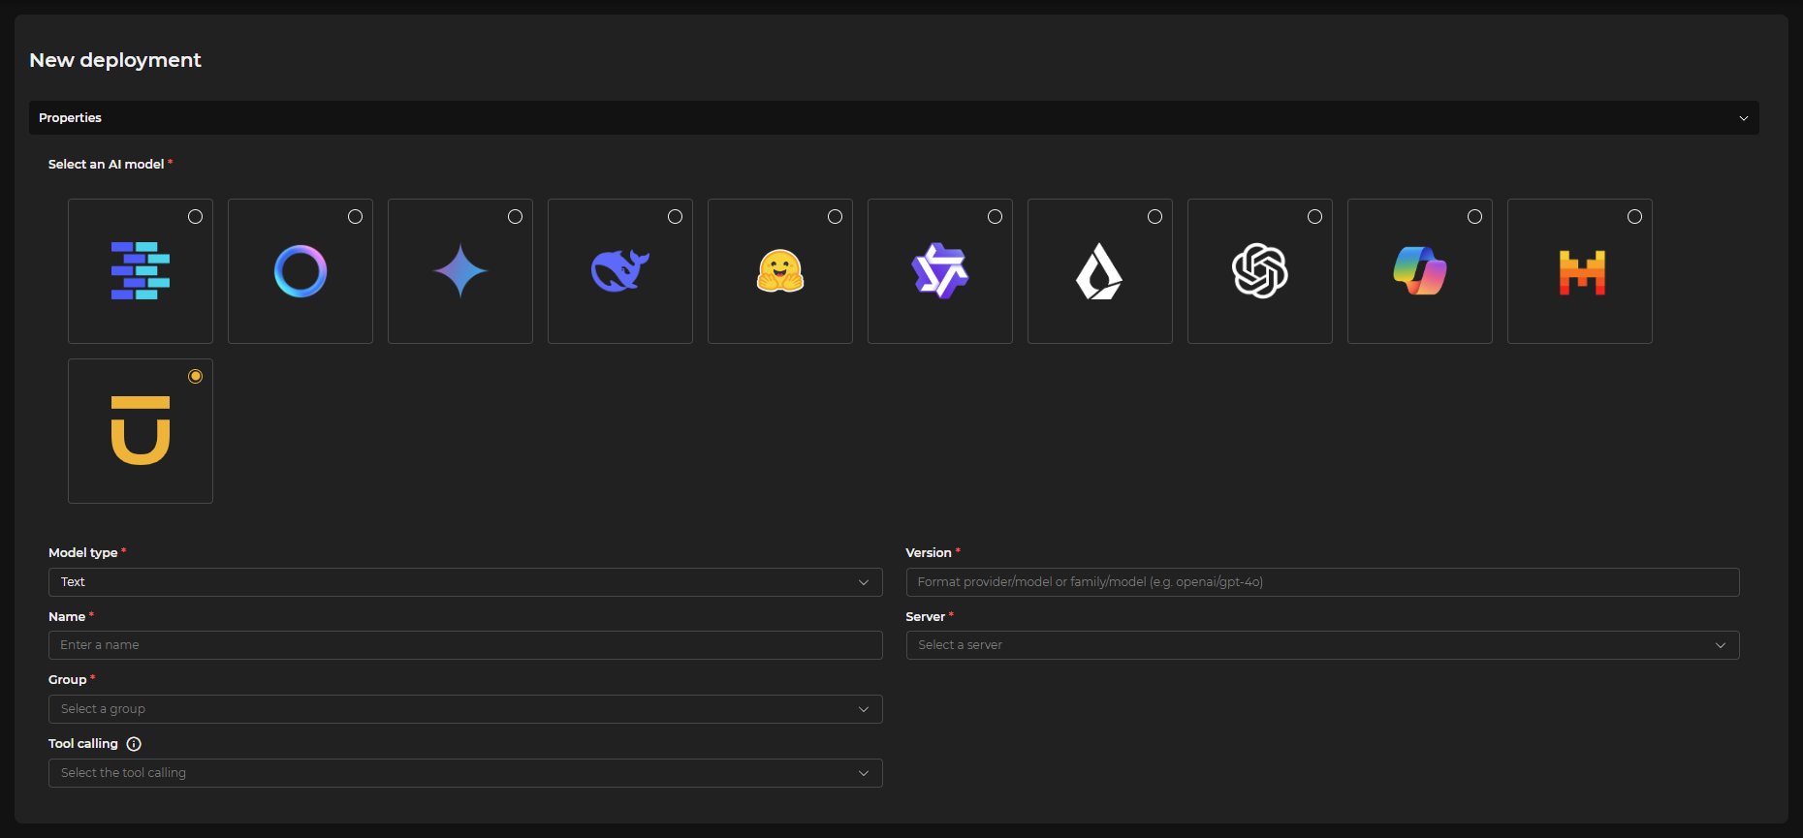Viewport: 1803px width, 838px height.
Task: Open the Model type dropdown
Action: (465, 582)
